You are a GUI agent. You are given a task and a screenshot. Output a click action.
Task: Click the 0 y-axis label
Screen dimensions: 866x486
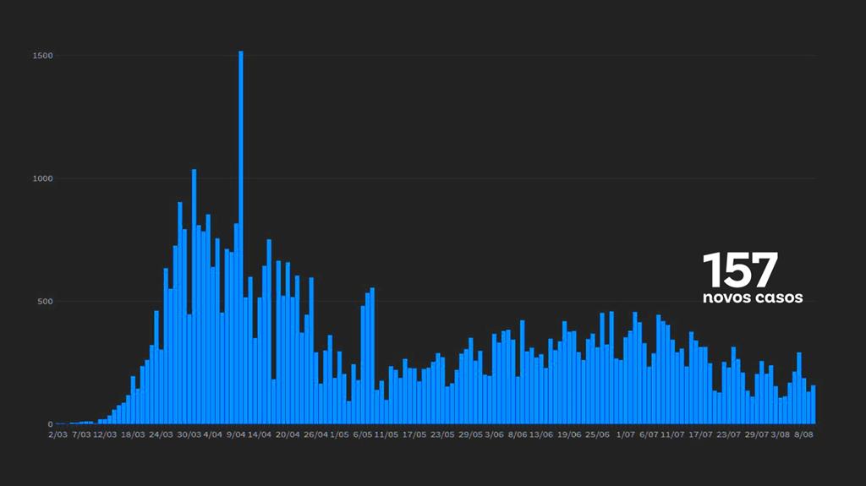pos(51,424)
